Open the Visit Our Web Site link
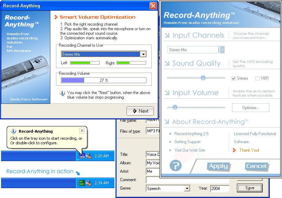Image resolution: width=282 pixels, height=198 pixels. point(189,150)
